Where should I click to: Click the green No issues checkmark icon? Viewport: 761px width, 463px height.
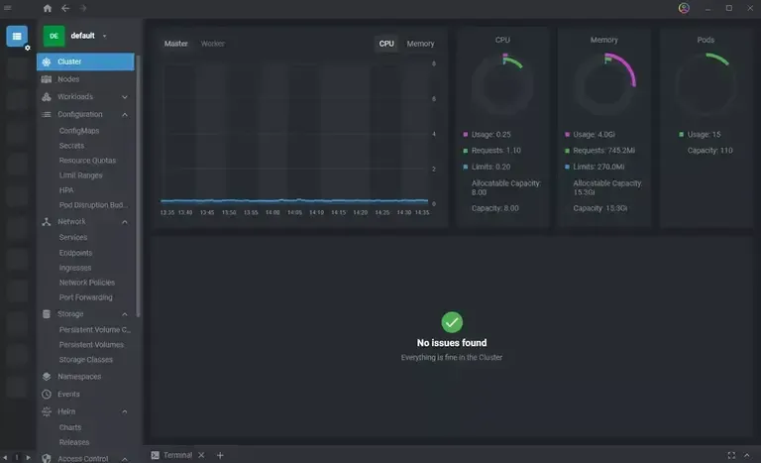click(452, 322)
